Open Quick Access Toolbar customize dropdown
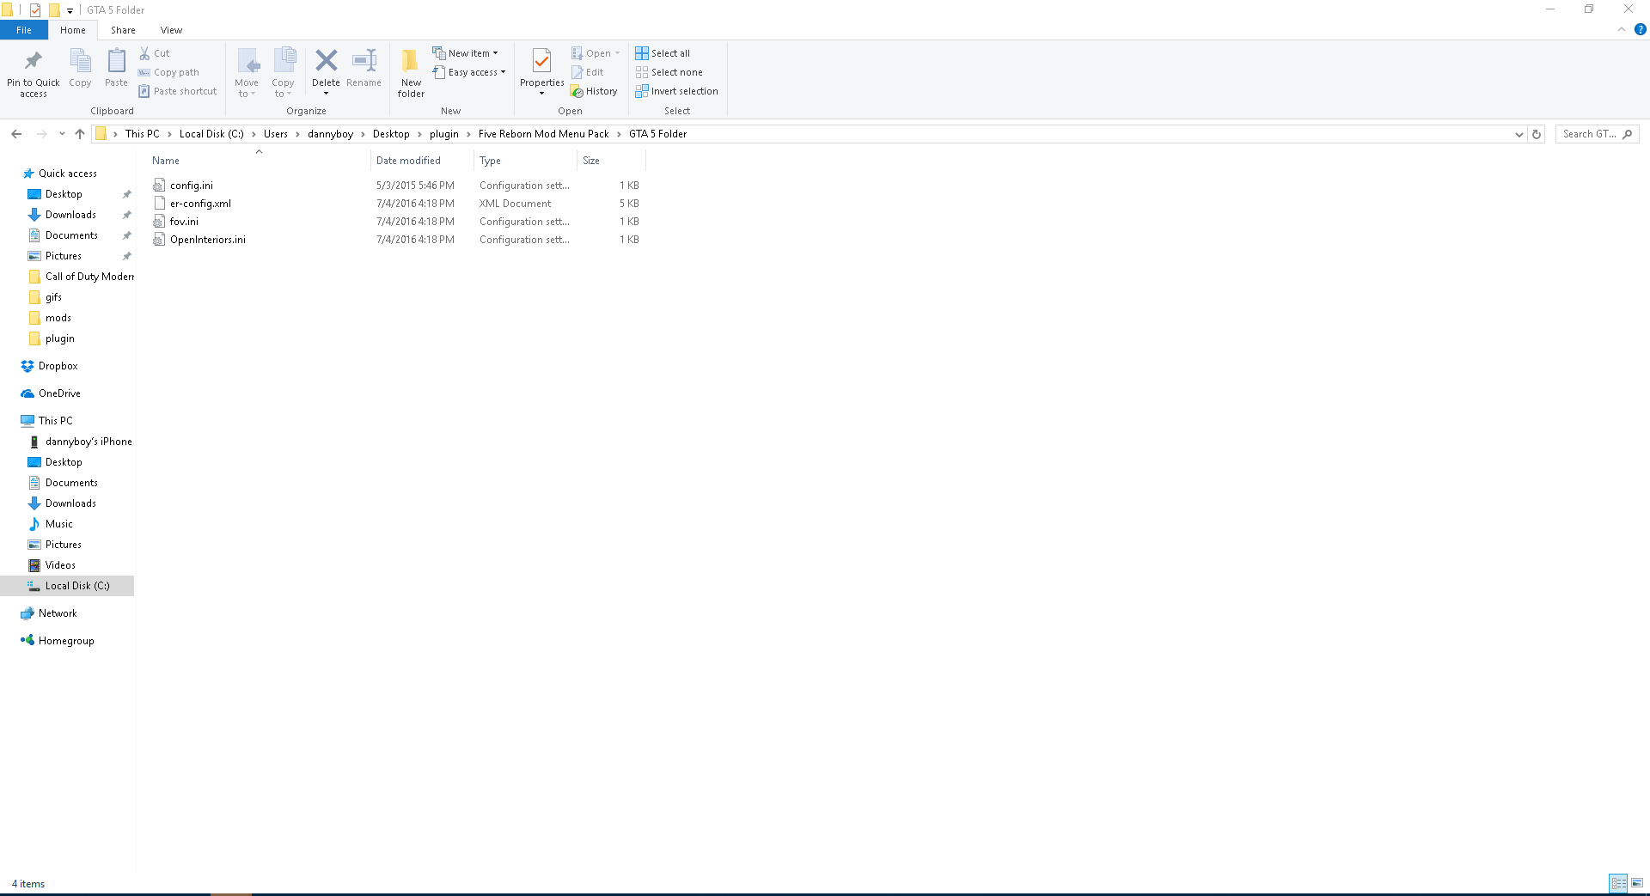 (x=70, y=10)
